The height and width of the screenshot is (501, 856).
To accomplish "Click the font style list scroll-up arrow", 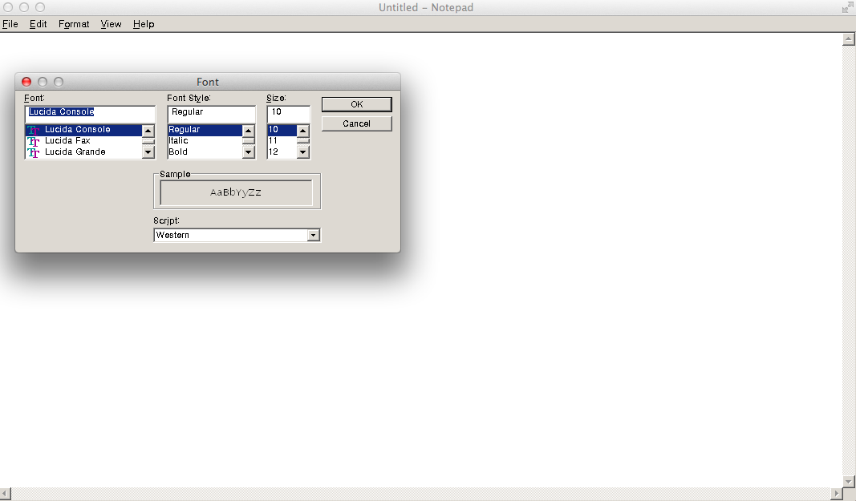I will (x=249, y=131).
